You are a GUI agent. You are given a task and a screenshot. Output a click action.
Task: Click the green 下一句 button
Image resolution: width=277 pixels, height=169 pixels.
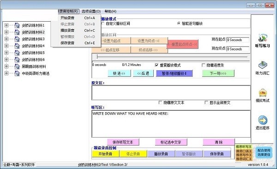[218, 73]
